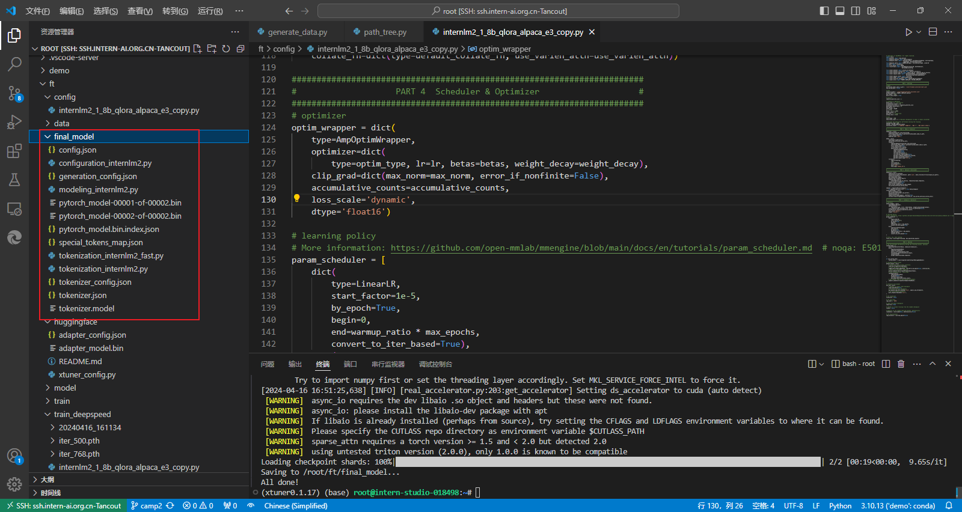Toggle the primary sidebar layout button
The width and height of the screenshot is (962, 512).
tap(824, 11)
